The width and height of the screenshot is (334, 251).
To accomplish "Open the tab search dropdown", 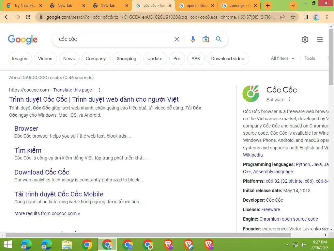I will click(293, 6).
